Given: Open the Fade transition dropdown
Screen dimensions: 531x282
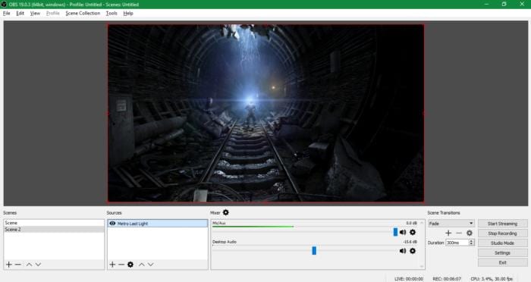Looking at the screenshot, I should click(451, 224).
